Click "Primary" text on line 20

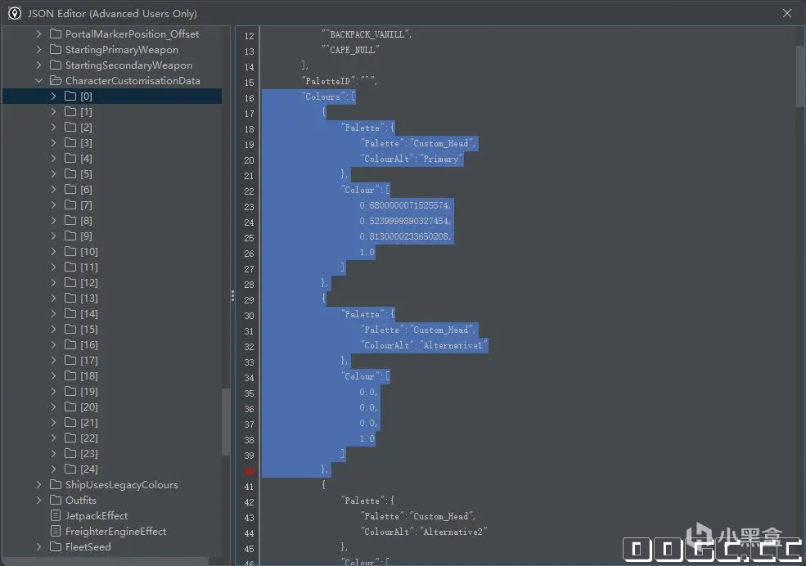441,159
